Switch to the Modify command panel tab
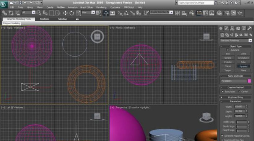The height and width of the screenshot is (141, 254). click(x=226, y=28)
